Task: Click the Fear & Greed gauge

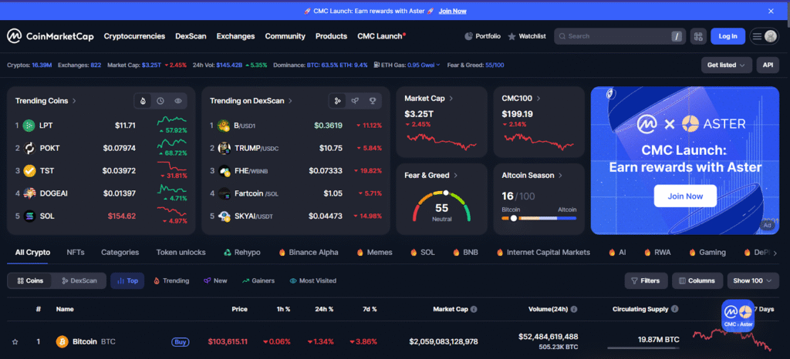Action: pyautogui.click(x=442, y=206)
